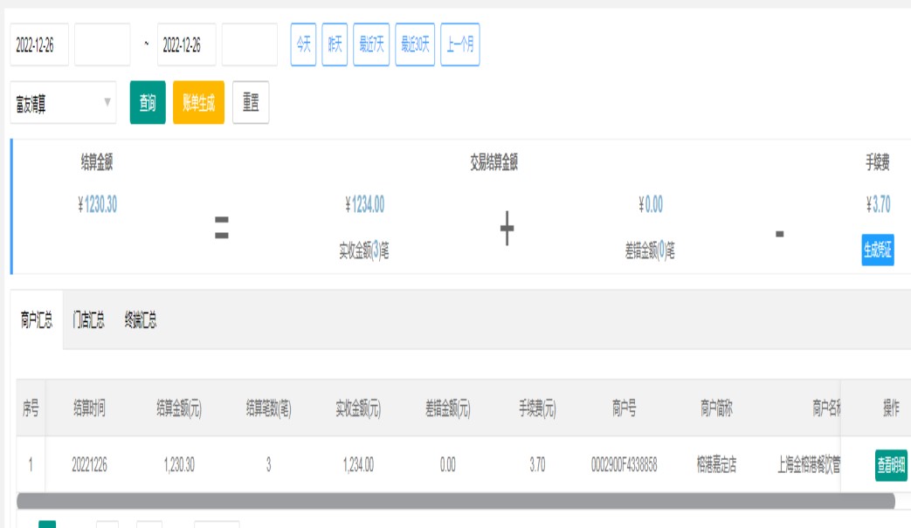Open the 富友清算 dropdown arrow

pyautogui.click(x=107, y=103)
